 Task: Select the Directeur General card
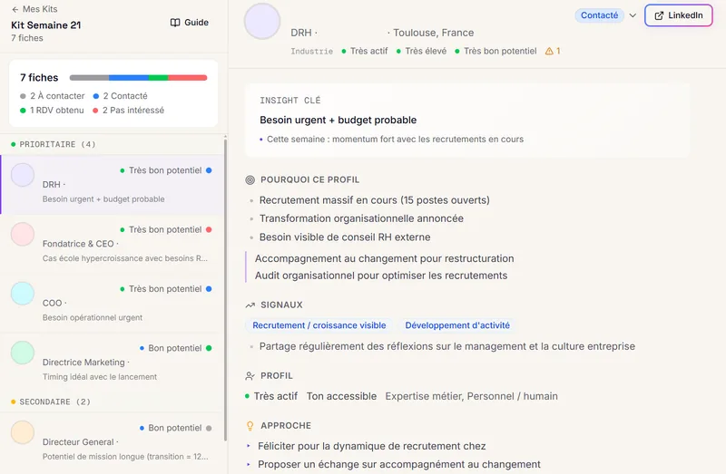(112, 441)
